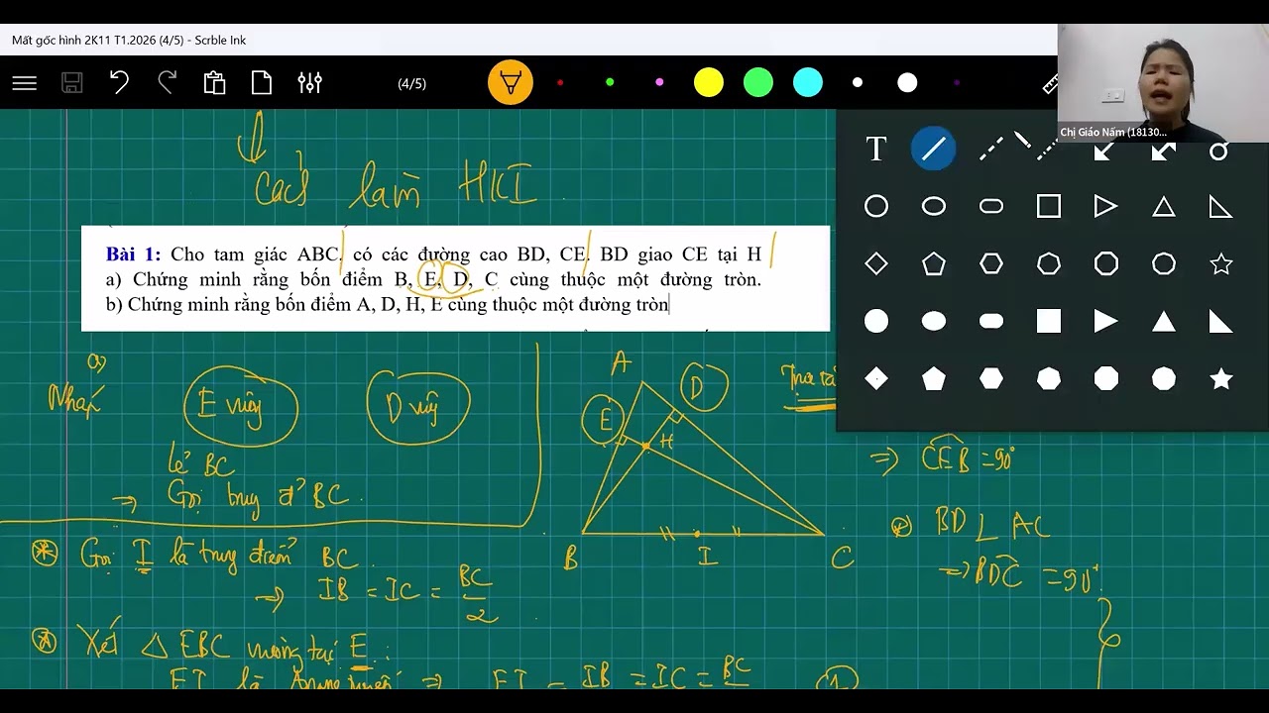Select the double-headed arrow tool
Viewport: 1269px width, 713px height.
pos(1164,151)
